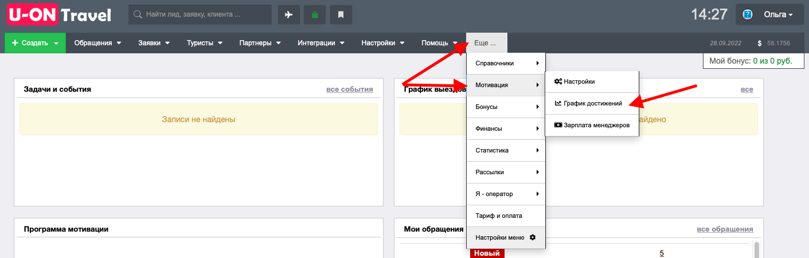Click the dollar currency rate icon
This screenshot has height=258, width=809.
click(759, 43)
